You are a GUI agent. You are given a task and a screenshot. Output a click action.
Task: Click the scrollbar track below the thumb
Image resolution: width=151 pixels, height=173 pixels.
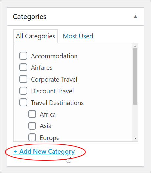[x=135, y=120]
